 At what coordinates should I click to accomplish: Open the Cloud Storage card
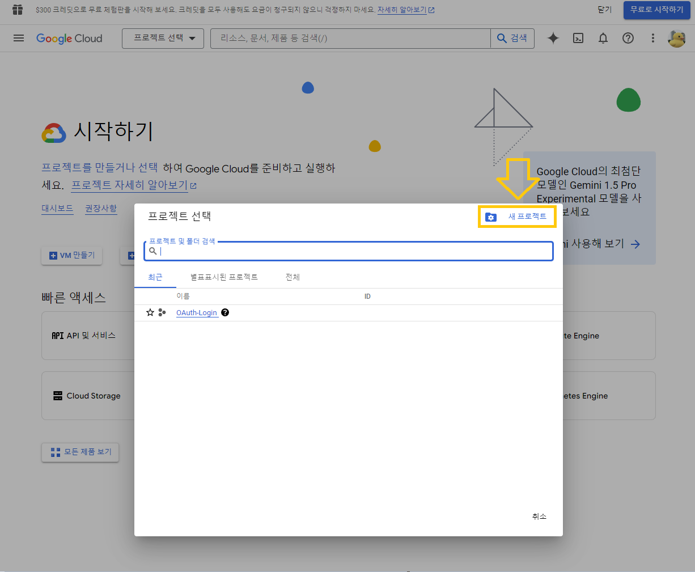(88, 396)
